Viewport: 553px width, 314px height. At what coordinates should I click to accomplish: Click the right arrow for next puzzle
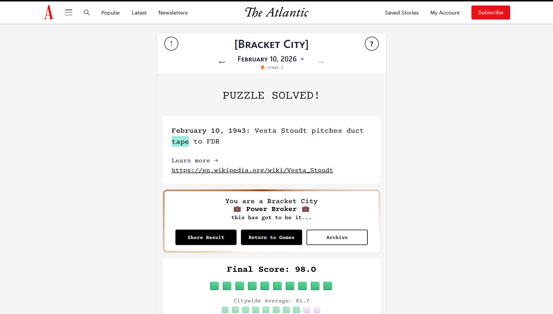[321, 62]
